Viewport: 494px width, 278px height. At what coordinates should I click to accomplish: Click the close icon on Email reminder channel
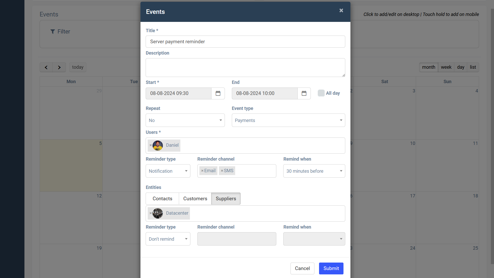click(x=202, y=171)
